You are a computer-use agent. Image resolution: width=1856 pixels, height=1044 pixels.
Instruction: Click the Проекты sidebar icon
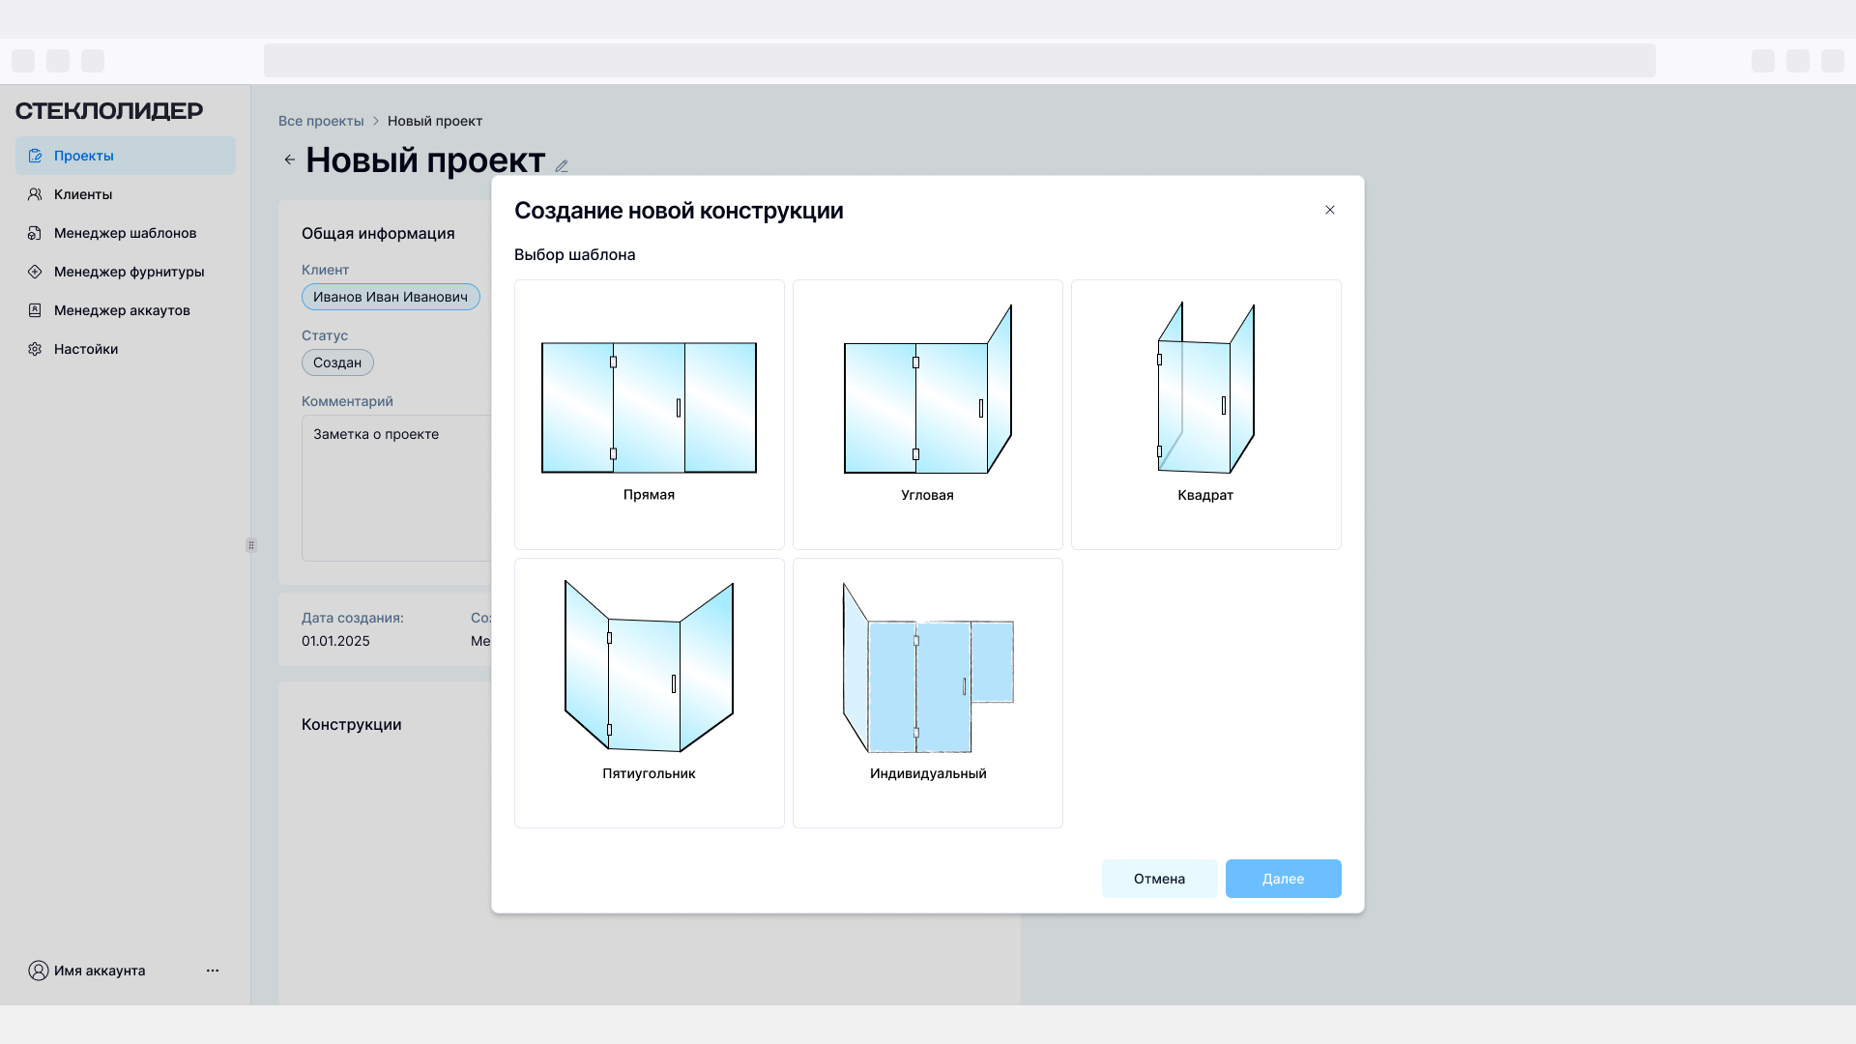[x=35, y=156]
